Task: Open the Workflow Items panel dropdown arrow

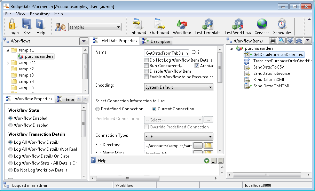Action: click(x=308, y=41)
